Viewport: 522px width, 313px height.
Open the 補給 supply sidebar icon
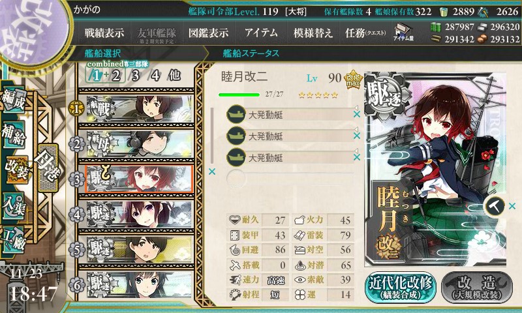(14, 134)
